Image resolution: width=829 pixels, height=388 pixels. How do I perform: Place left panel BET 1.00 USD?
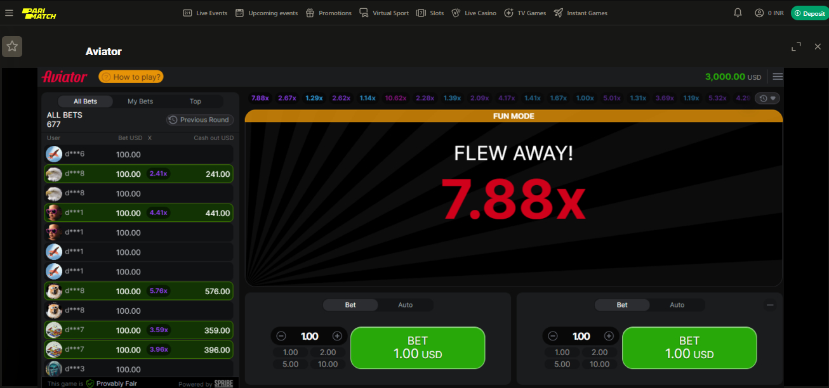coord(418,347)
